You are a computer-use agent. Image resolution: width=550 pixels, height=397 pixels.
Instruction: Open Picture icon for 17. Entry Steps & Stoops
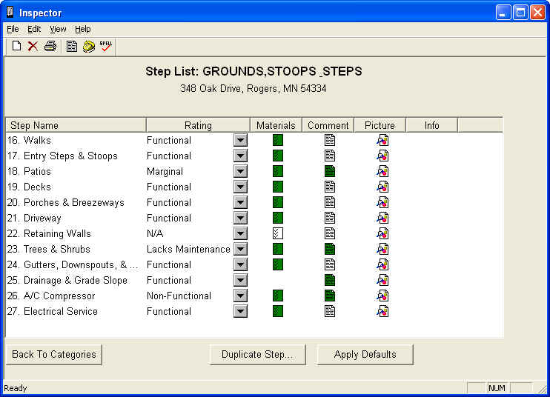382,156
